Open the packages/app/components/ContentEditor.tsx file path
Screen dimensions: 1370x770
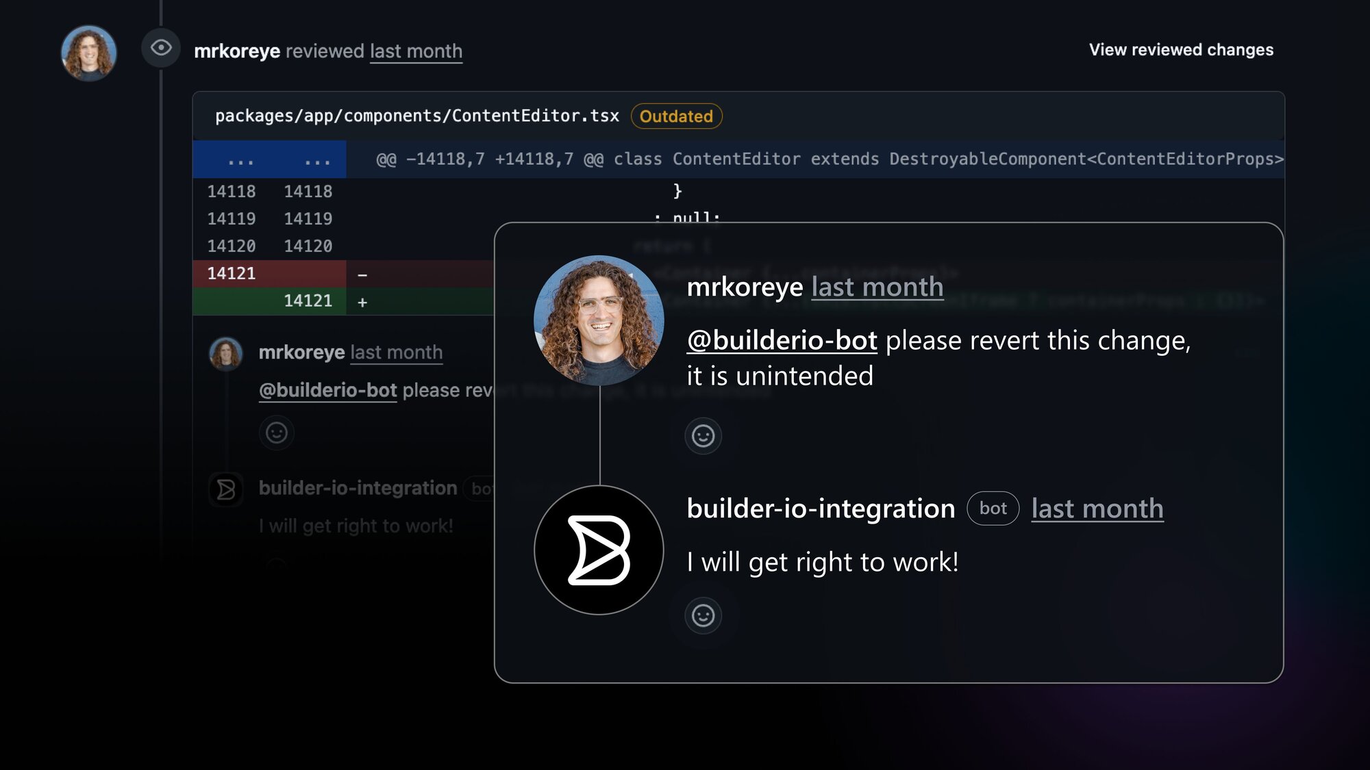[416, 116]
